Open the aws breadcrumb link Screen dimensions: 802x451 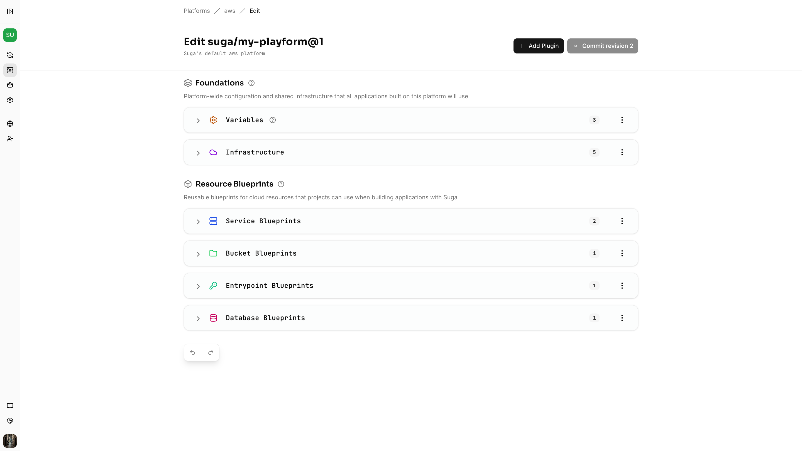click(229, 11)
